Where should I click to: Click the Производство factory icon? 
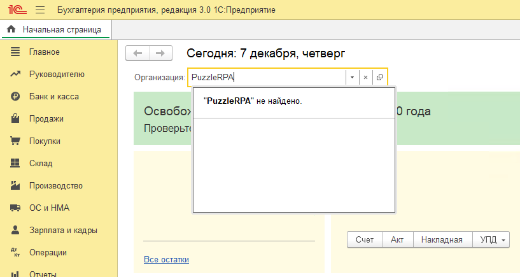coord(15,185)
